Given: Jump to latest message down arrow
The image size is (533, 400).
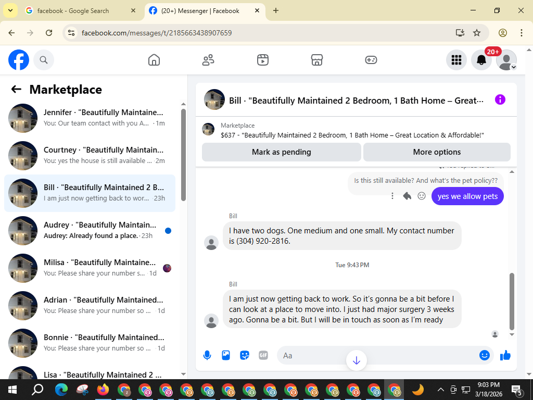Looking at the screenshot, I should point(356,360).
